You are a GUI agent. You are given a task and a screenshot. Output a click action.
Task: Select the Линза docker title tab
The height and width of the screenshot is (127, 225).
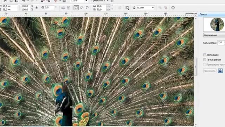tap(203, 14)
